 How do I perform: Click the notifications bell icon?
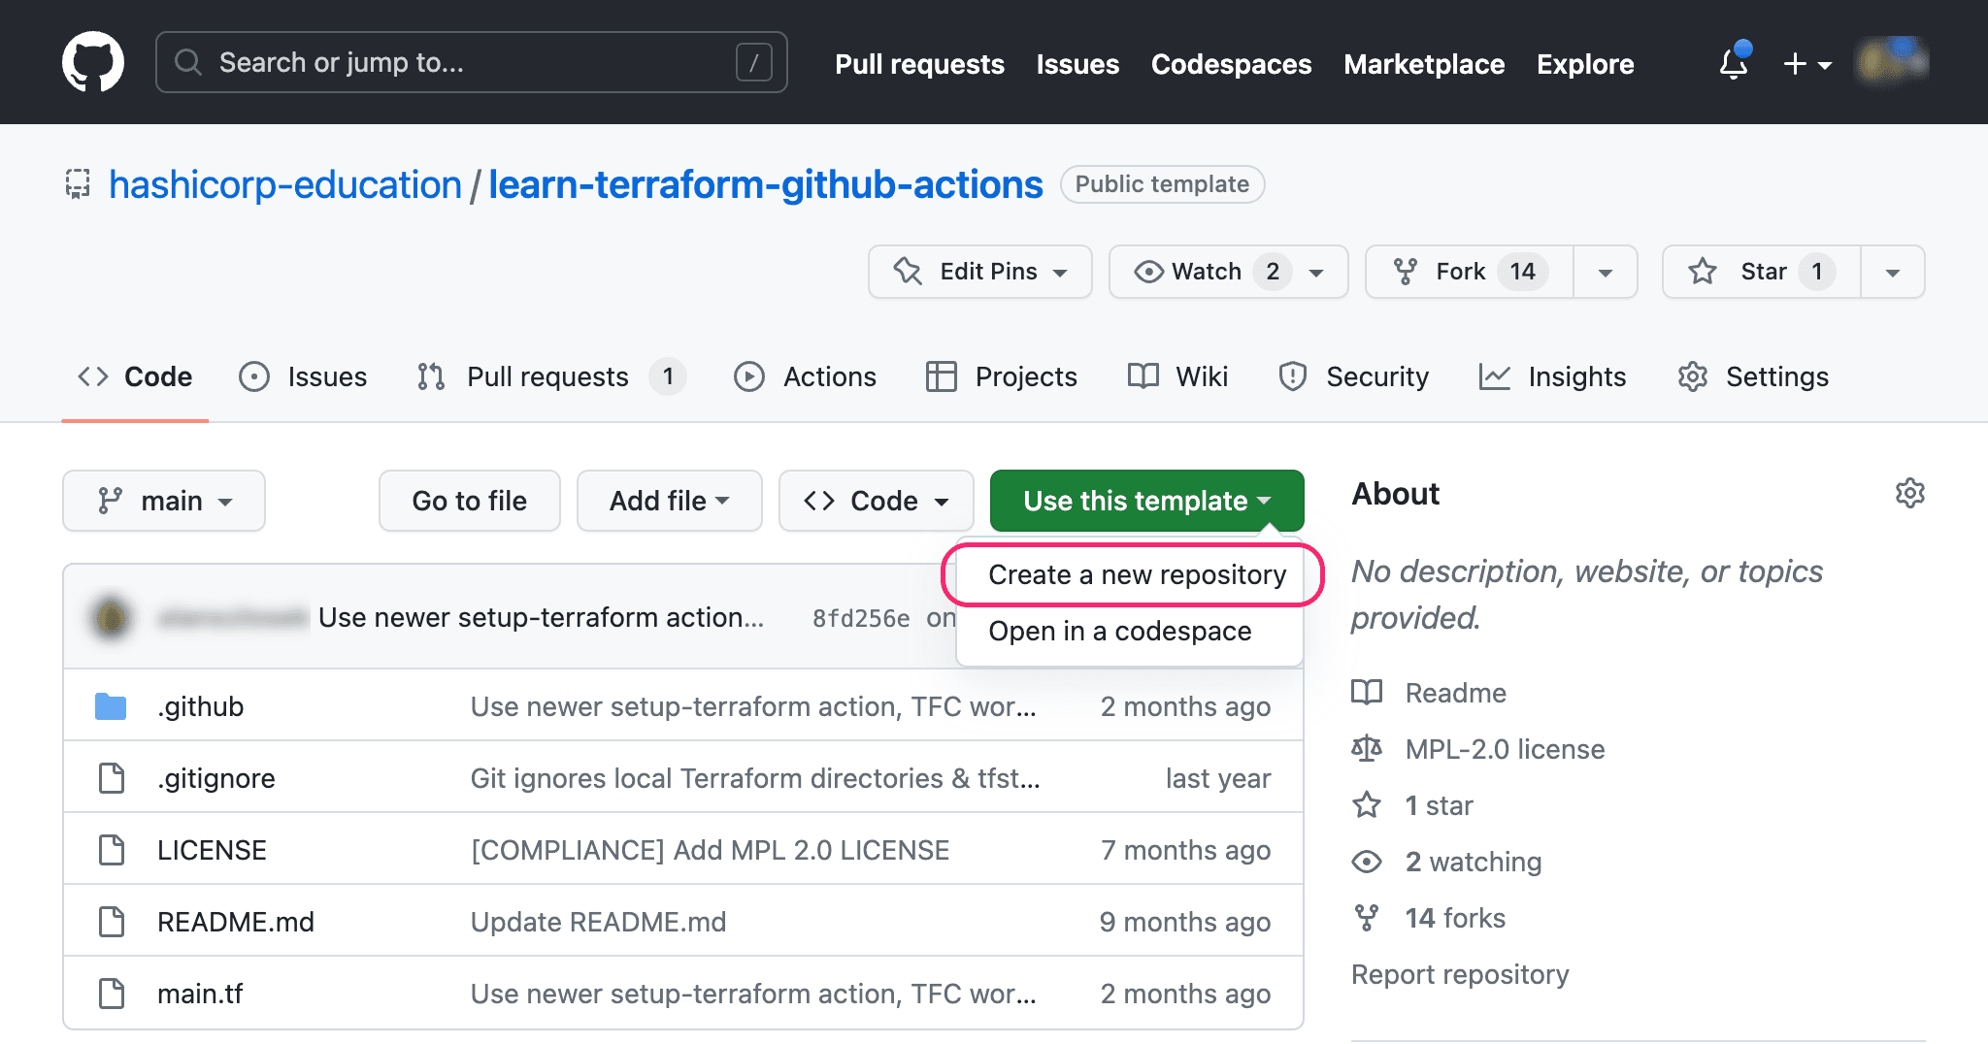1734,63
